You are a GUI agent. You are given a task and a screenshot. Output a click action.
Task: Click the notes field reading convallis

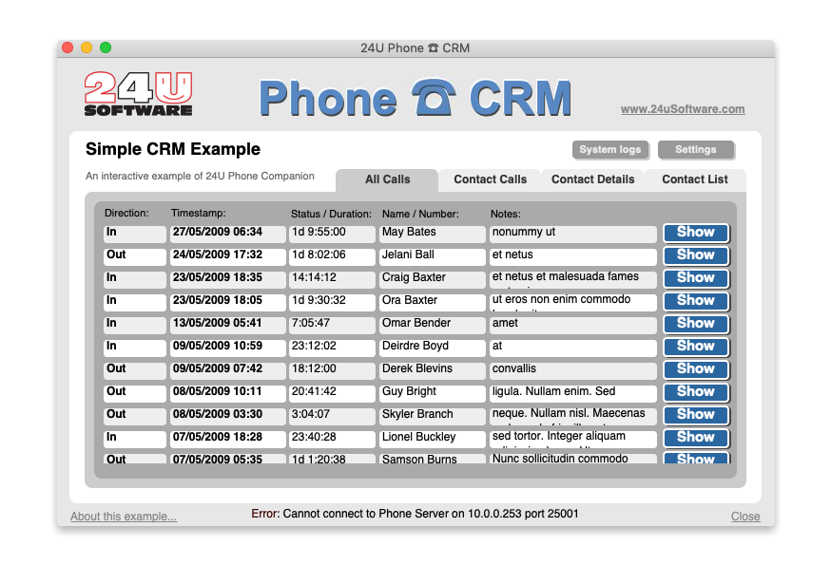pyautogui.click(x=572, y=369)
